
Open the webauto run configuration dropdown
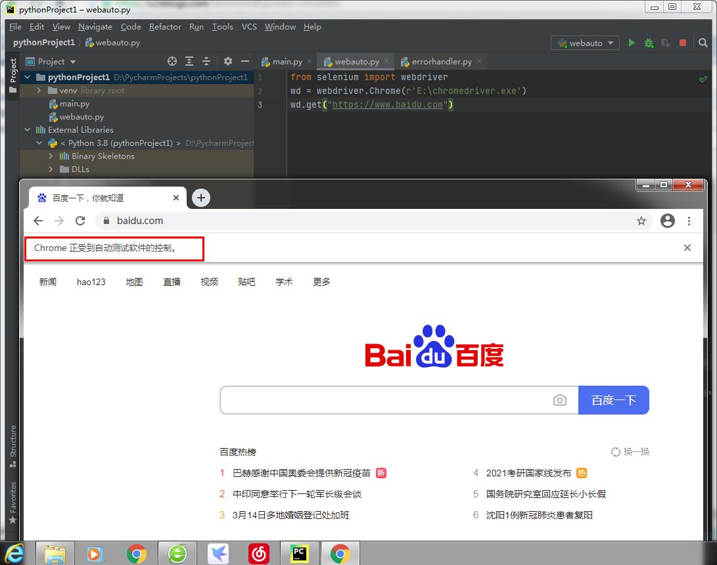586,43
